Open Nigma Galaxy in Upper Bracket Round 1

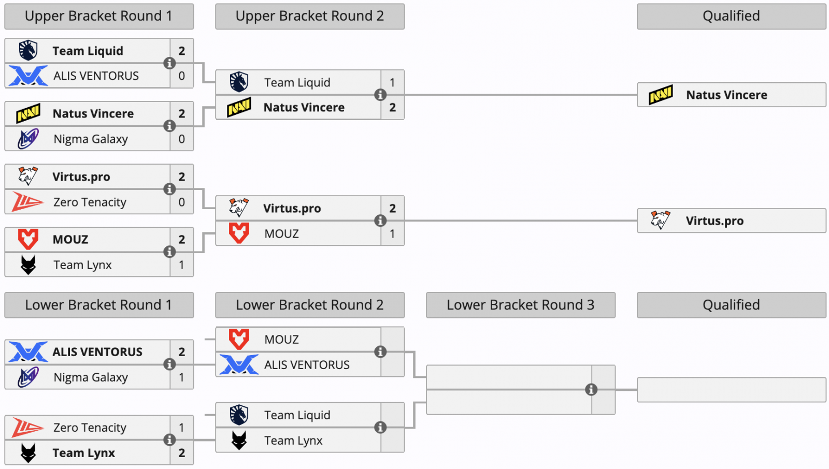[91, 139]
